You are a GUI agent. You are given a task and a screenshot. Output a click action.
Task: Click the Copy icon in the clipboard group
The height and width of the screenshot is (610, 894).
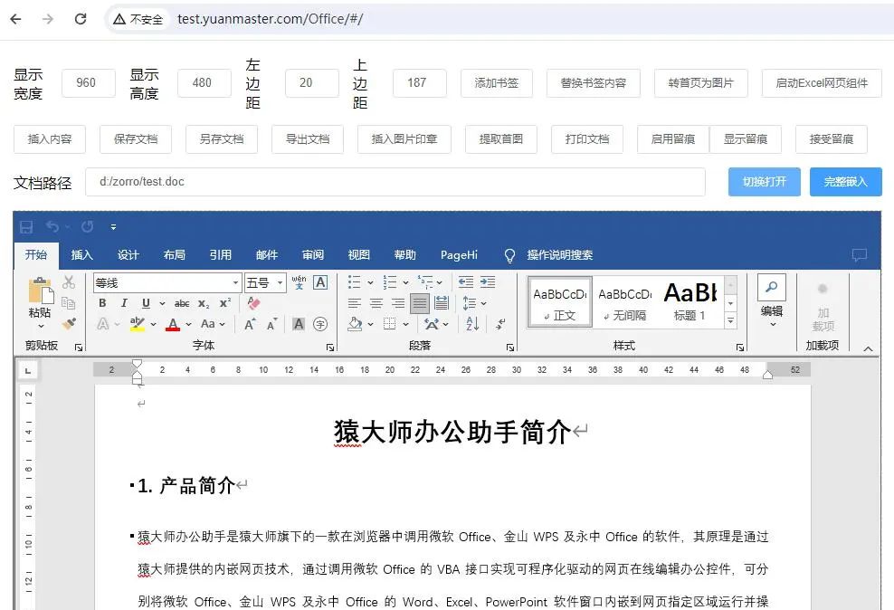tap(69, 302)
